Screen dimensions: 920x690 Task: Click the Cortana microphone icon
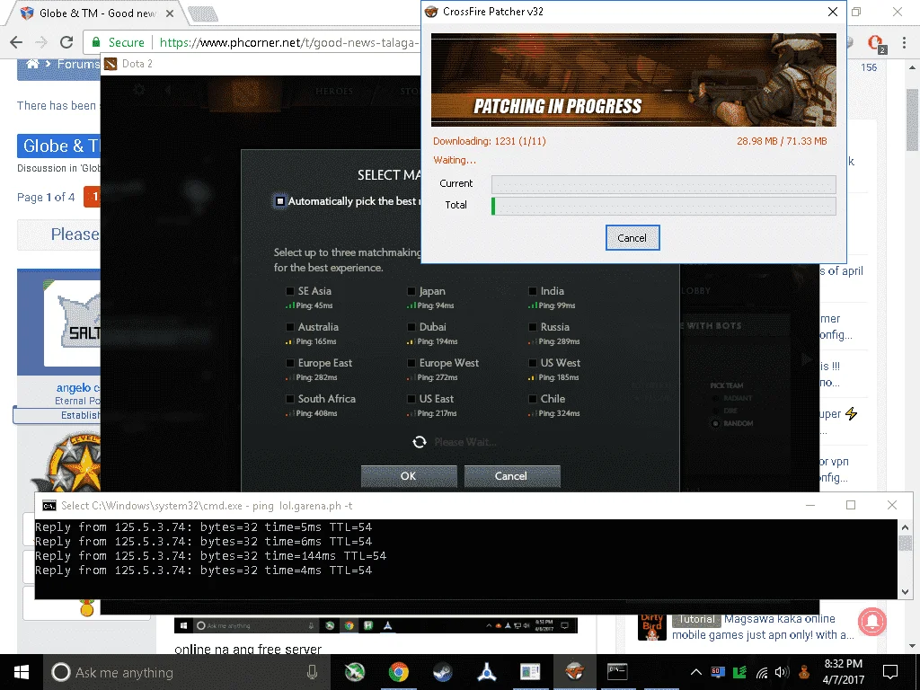(312, 672)
